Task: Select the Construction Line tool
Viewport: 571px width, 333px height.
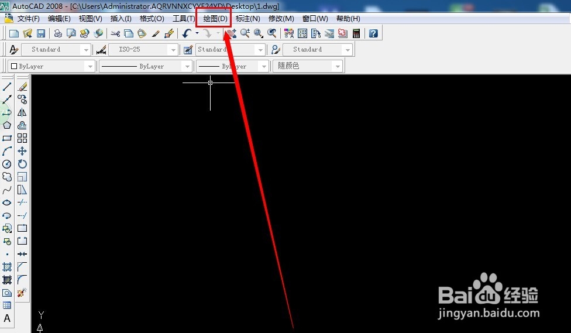Action: coord(7,99)
